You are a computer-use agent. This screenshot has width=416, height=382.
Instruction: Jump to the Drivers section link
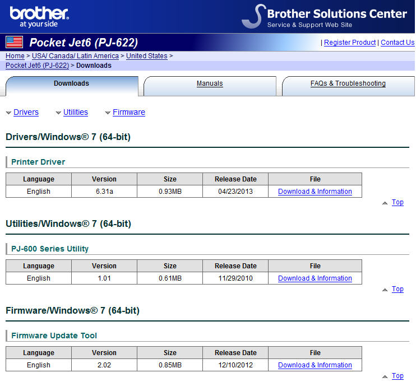point(26,113)
